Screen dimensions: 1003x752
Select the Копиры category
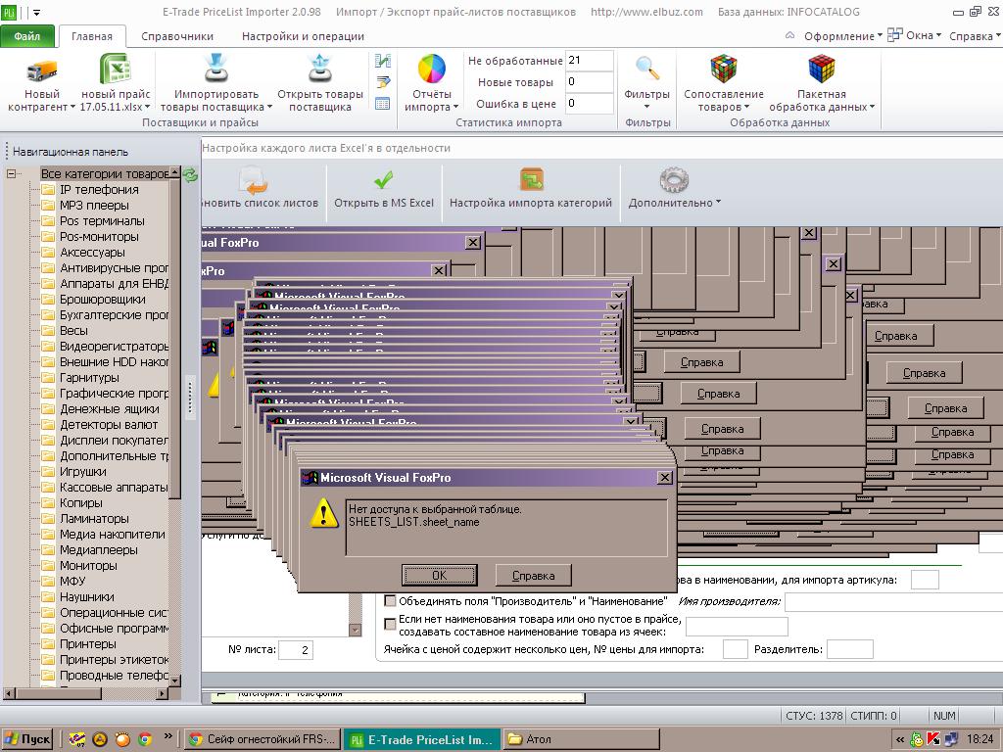(80, 503)
